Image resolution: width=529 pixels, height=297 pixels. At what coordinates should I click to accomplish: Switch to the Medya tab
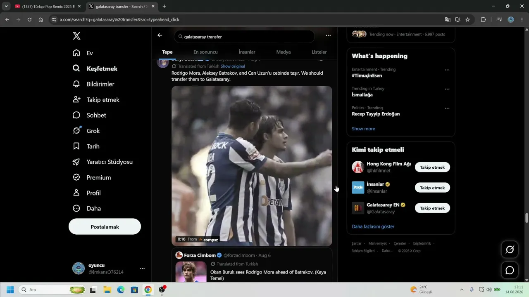tap(284, 52)
